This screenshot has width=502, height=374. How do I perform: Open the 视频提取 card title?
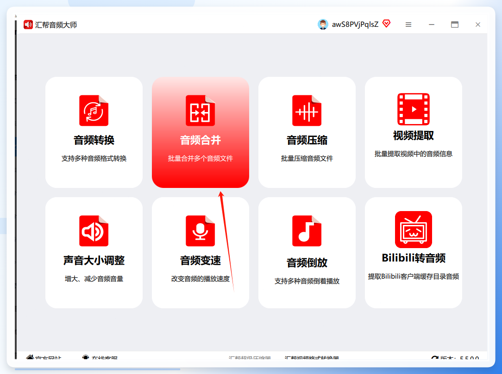414,136
